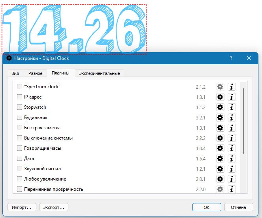
Task: Show info for Будильник plugin
Action: click(232, 117)
